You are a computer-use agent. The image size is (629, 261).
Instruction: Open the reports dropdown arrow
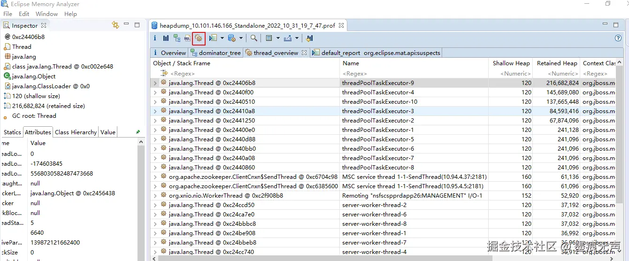[222, 38]
